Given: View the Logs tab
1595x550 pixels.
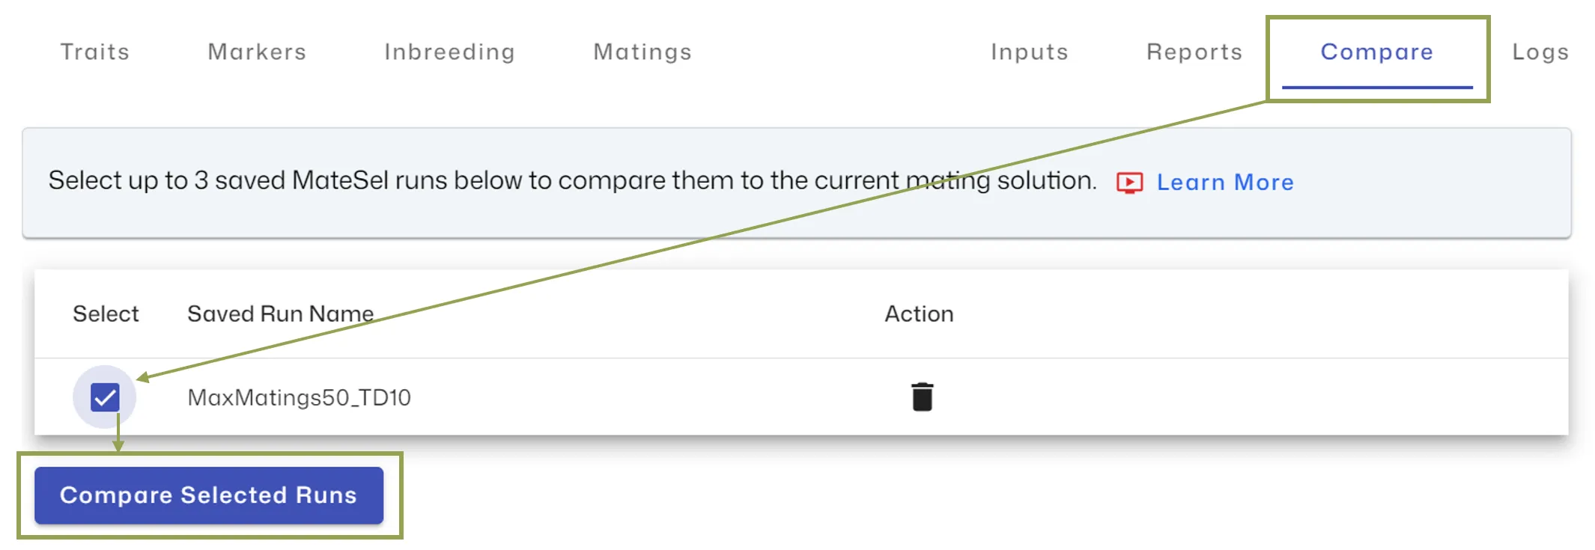Looking at the screenshot, I should [1540, 52].
